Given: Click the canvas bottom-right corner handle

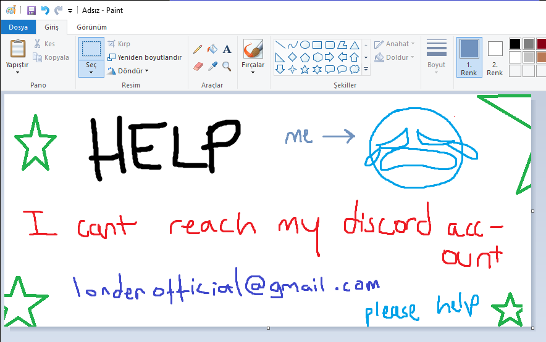Looking at the screenshot, I should coord(533,328).
